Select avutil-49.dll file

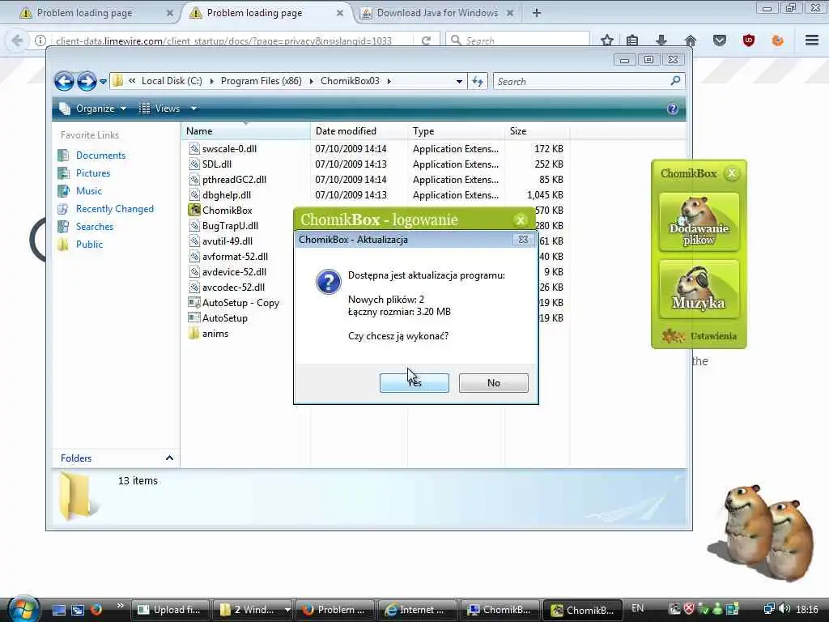pyautogui.click(x=227, y=241)
